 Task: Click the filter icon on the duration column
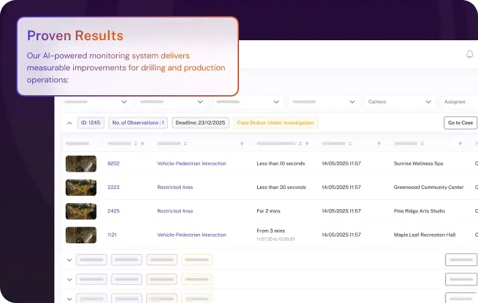pos(307,143)
